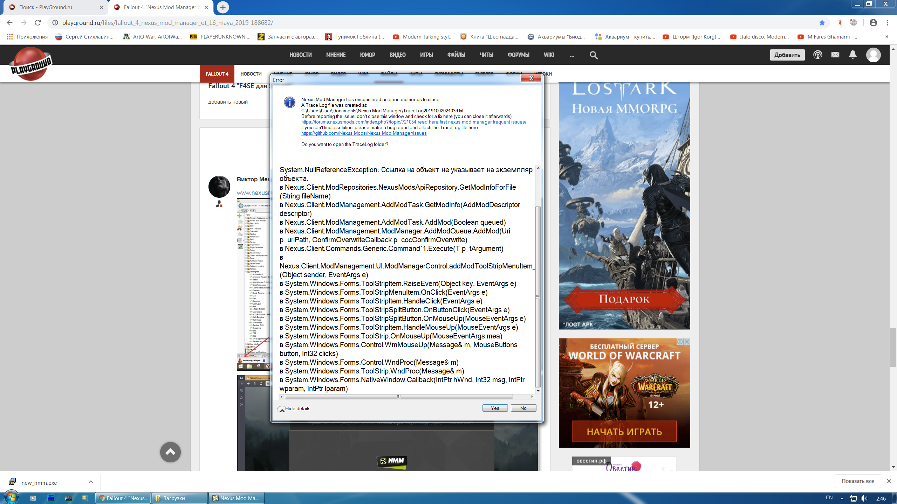Expand download options arrow for new_nmm.exe
The height and width of the screenshot is (504, 897).
[91, 482]
